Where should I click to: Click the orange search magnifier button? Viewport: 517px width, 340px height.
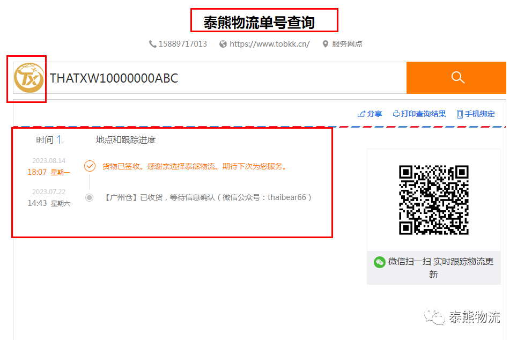pyautogui.click(x=456, y=78)
